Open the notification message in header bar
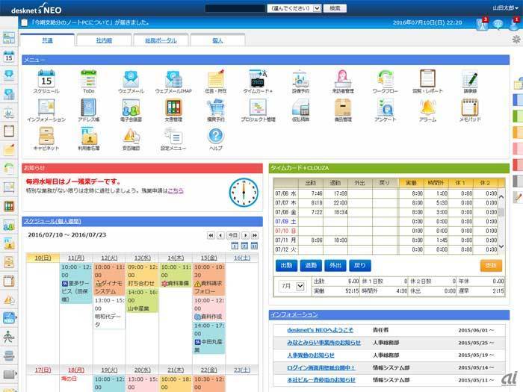This screenshot has width=523, height=392. click(x=90, y=22)
